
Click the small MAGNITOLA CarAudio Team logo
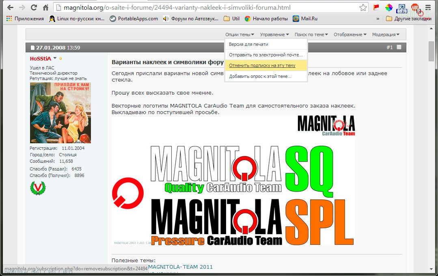(326, 126)
